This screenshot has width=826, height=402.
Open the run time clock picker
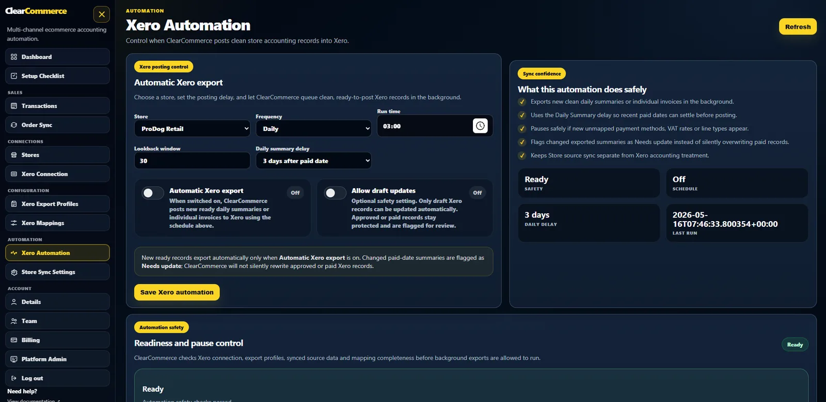480,126
